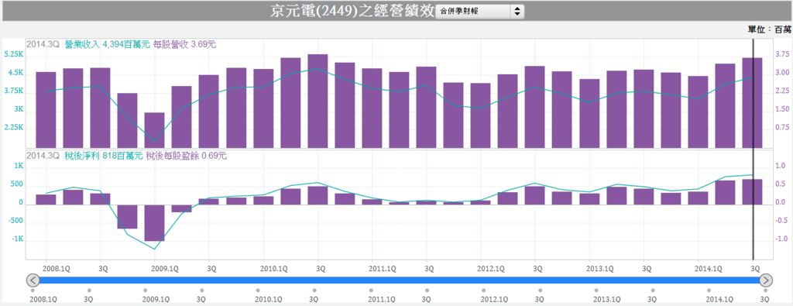Select the 3Q dot right after 2008.1Q below slider
The image size is (793, 306).
(89, 291)
